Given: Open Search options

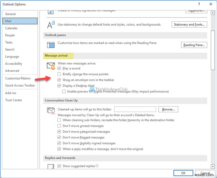Looking at the screenshot, I should 20,49.
